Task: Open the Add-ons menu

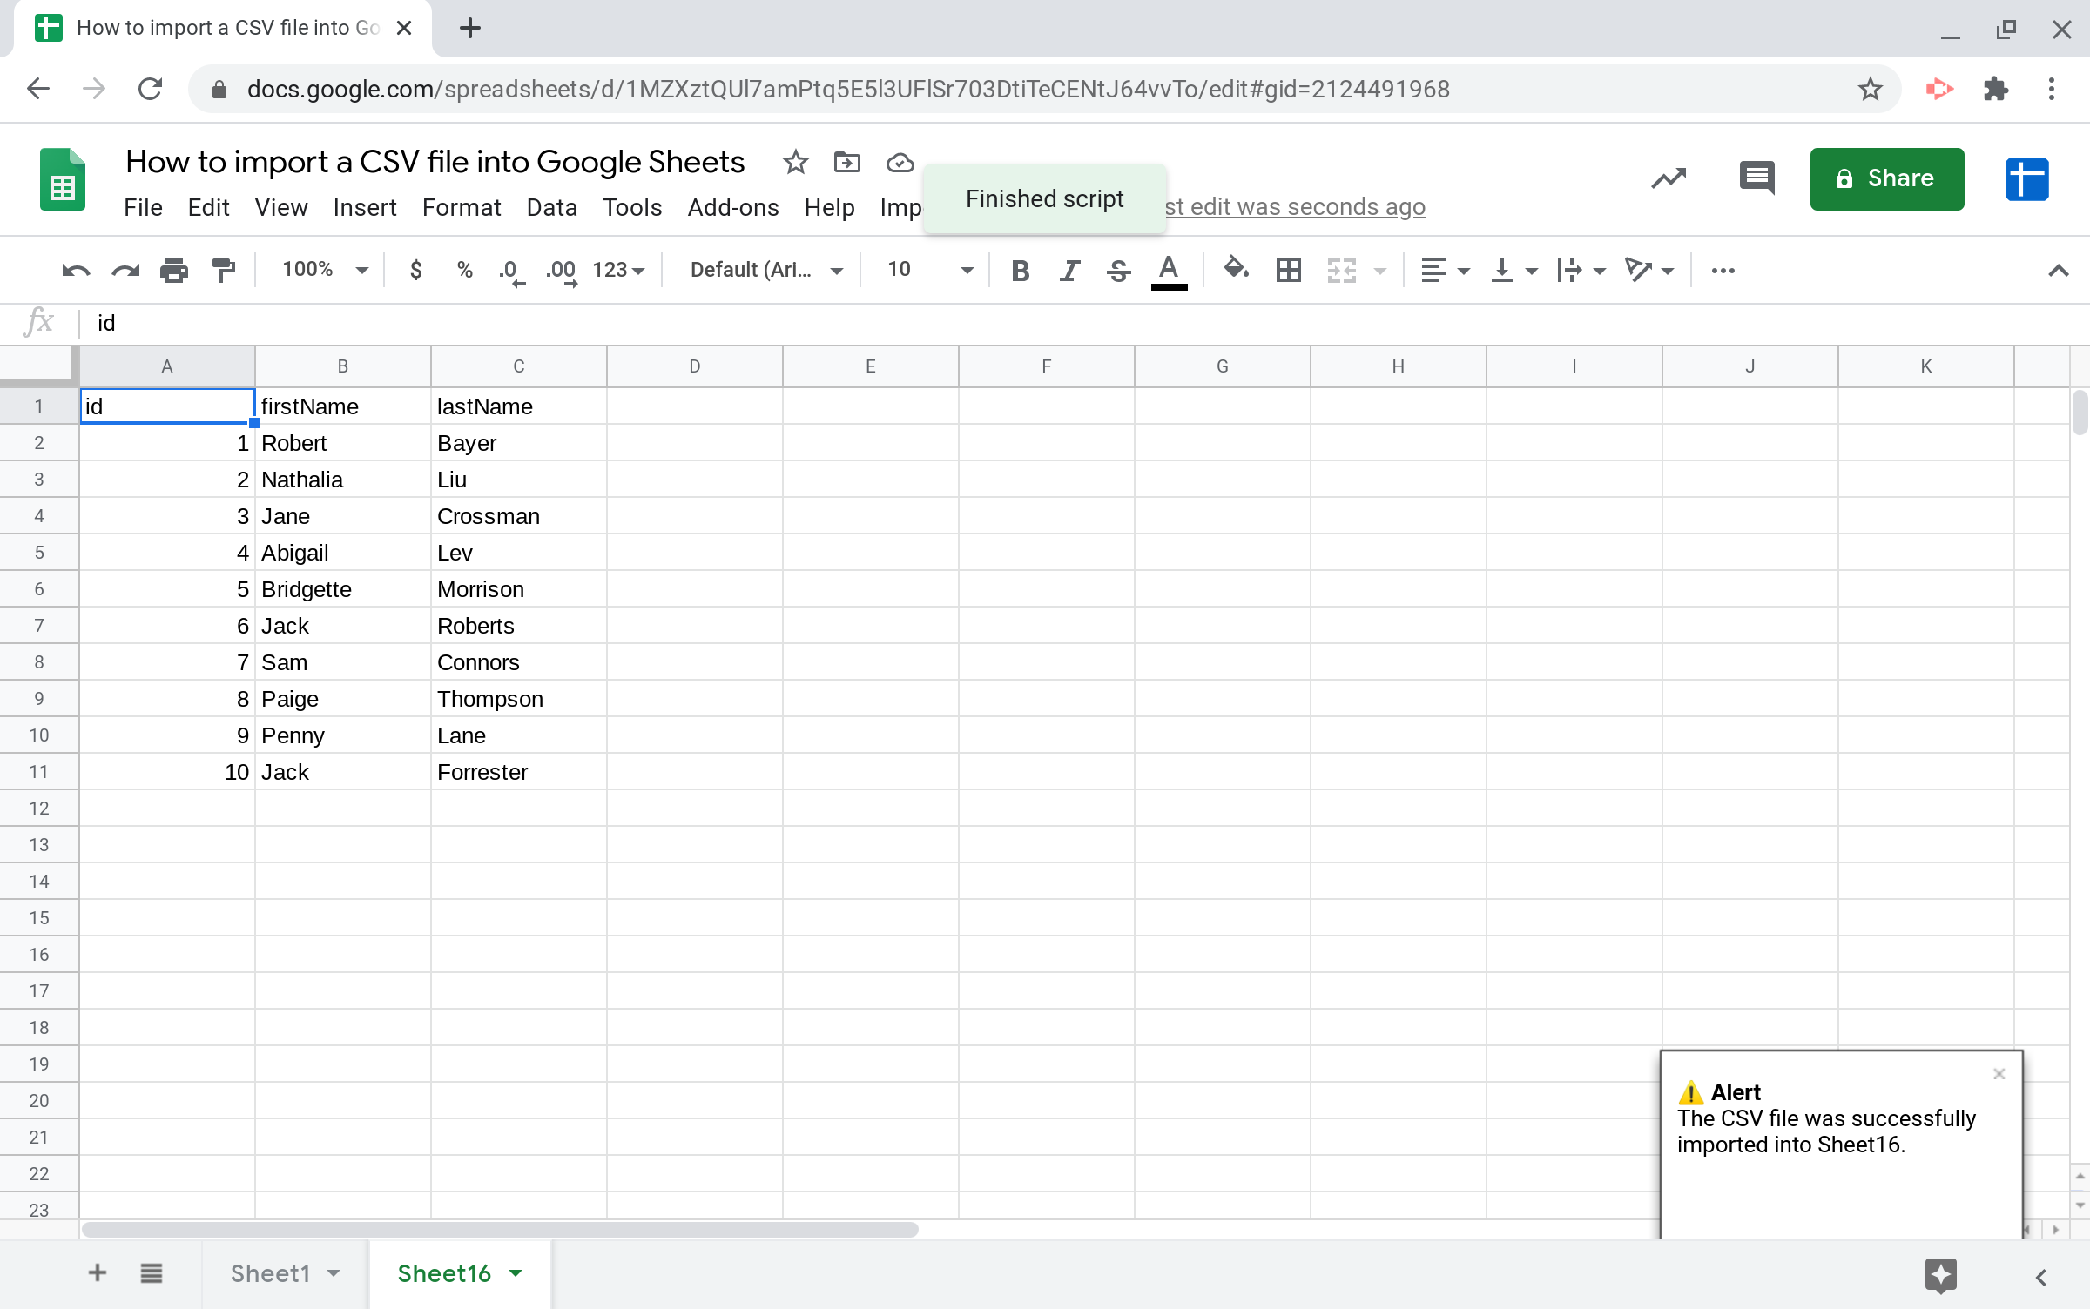Action: 733,208
